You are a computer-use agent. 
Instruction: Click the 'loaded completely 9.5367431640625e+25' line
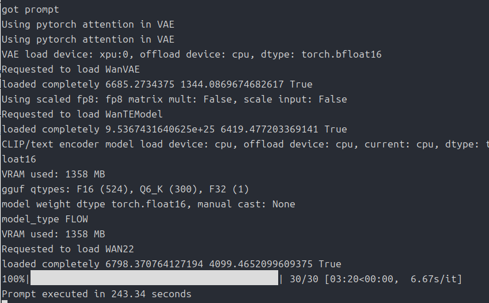pos(174,129)
